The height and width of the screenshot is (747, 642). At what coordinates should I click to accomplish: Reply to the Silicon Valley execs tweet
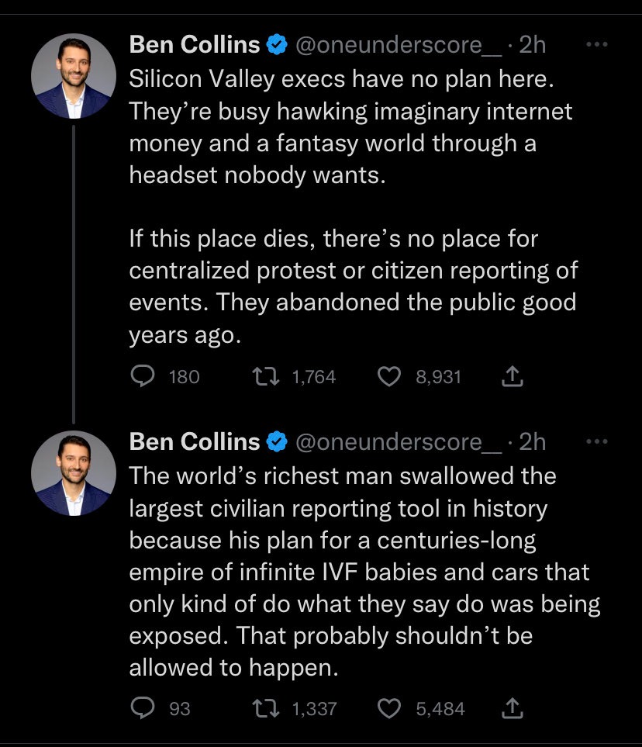tap(142, 377)
